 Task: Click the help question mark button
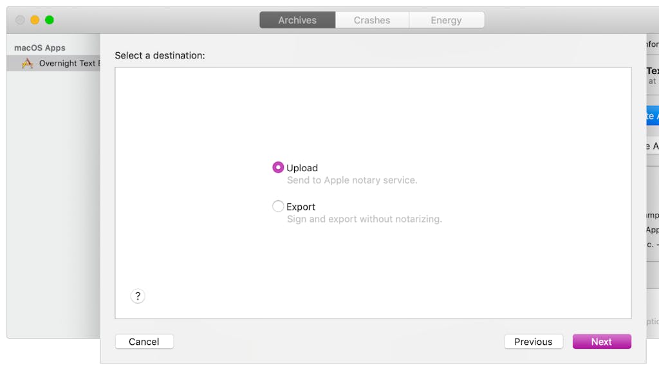(138, 296)
